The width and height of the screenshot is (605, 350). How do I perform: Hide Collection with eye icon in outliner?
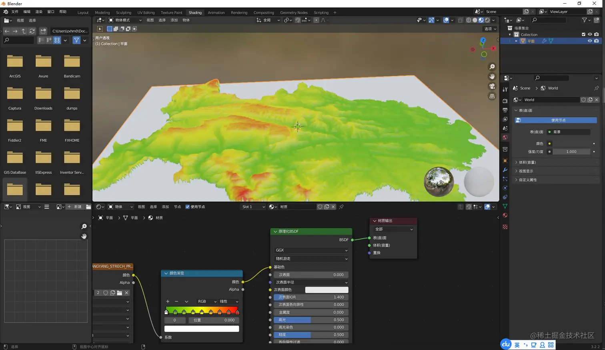590,34
